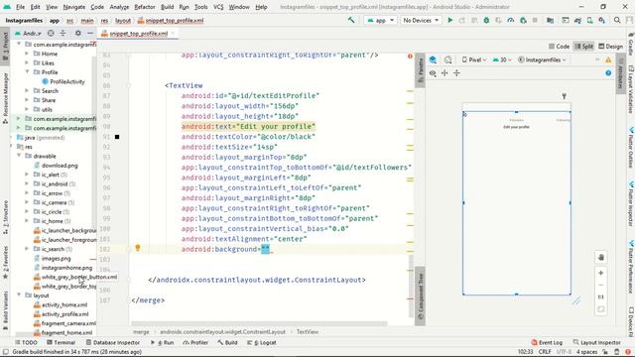635x357 pixels.
Task: Click the default margins icon
Action: [x=444, y=72]
